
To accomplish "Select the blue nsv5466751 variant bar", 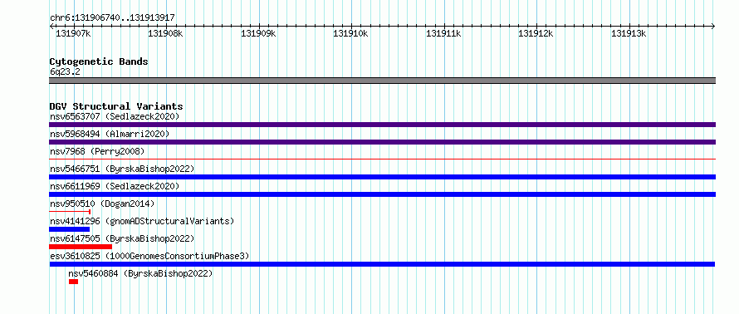I will click(x=382, y=177).
